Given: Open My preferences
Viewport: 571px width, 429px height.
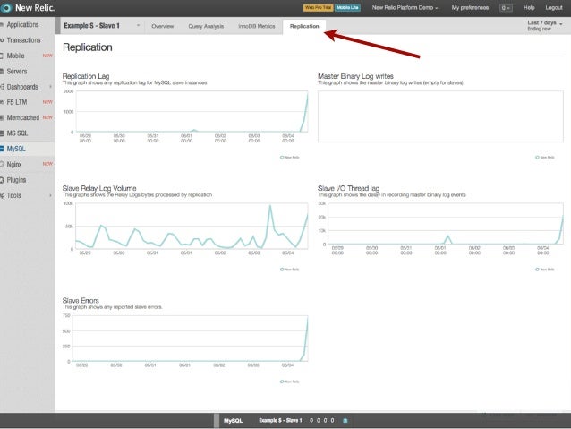Looking at the screenshot, I should pyautogui.click(x=470, y=8).
